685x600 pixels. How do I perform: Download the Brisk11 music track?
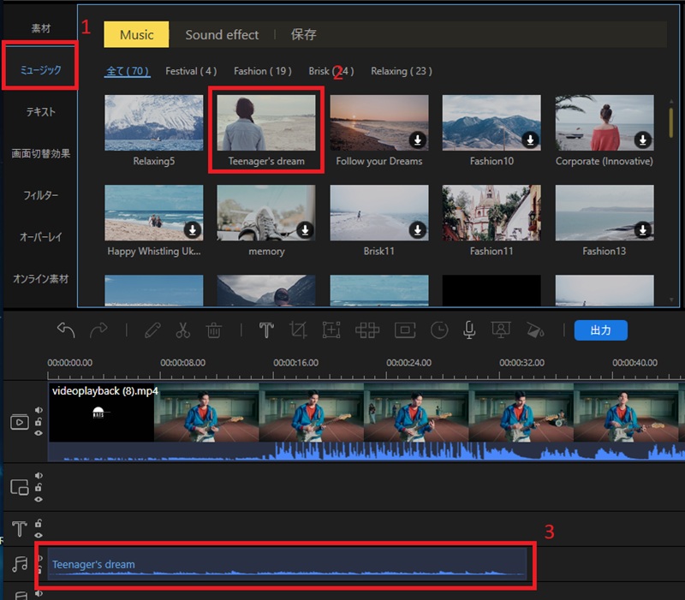(418, 229)
